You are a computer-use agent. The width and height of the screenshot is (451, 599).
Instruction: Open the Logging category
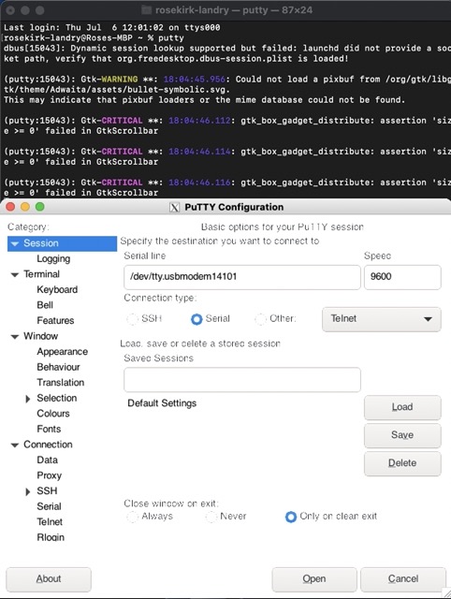point(53,259)
